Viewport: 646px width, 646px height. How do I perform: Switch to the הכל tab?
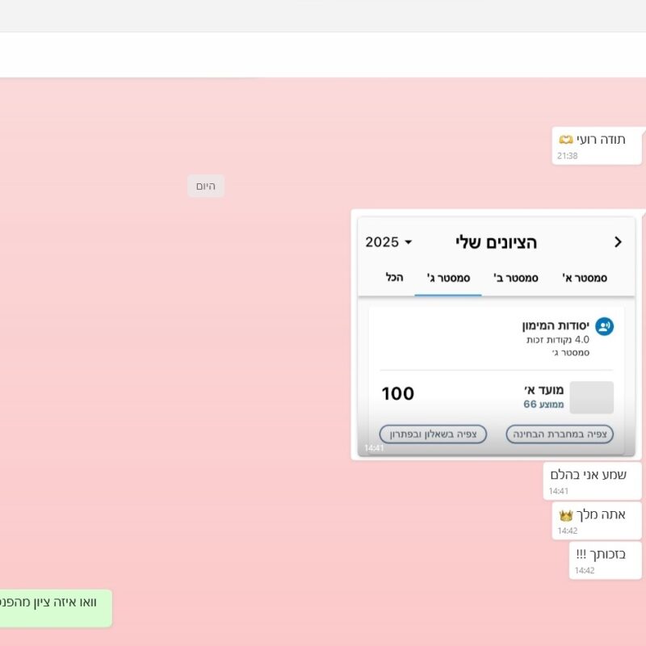coord(394,278)
